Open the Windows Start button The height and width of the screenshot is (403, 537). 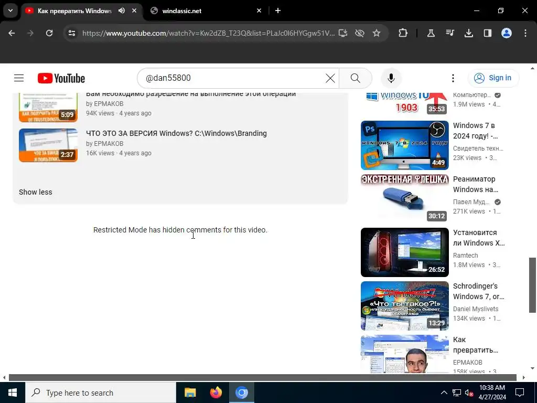(13, 393)
